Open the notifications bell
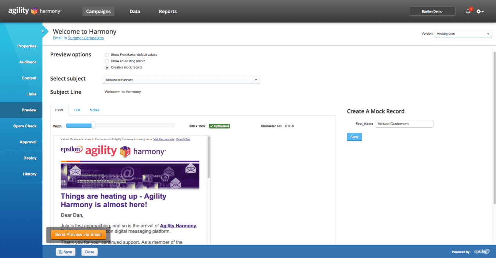 tap(469, 11)
